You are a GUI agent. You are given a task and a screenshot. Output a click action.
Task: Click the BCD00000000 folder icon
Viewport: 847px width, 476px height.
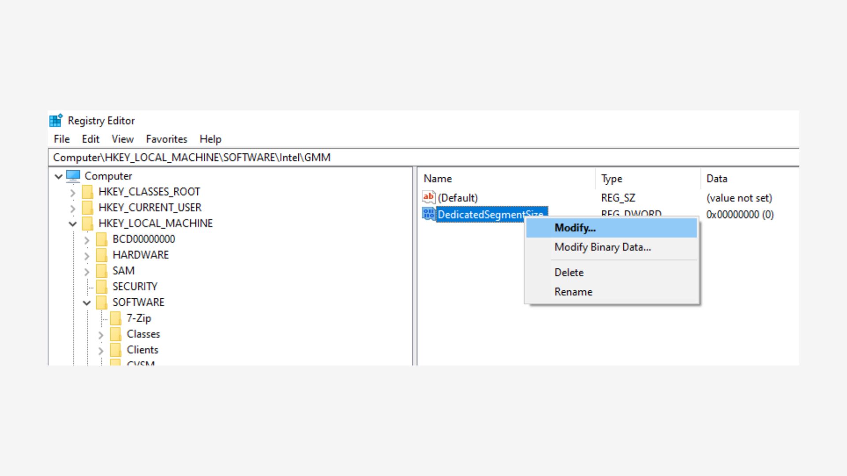(101, 239)
